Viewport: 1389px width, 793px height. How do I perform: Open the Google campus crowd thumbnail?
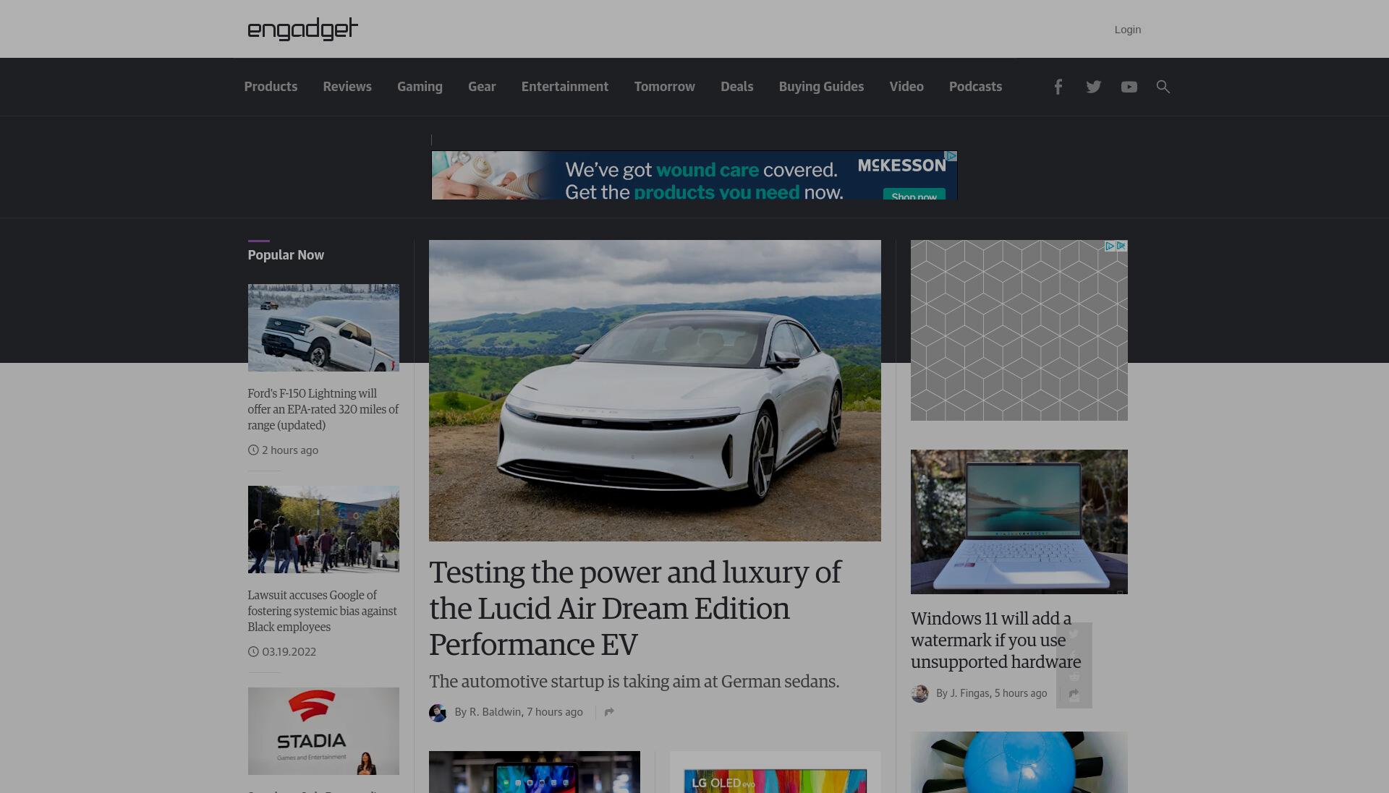(323, 529)
